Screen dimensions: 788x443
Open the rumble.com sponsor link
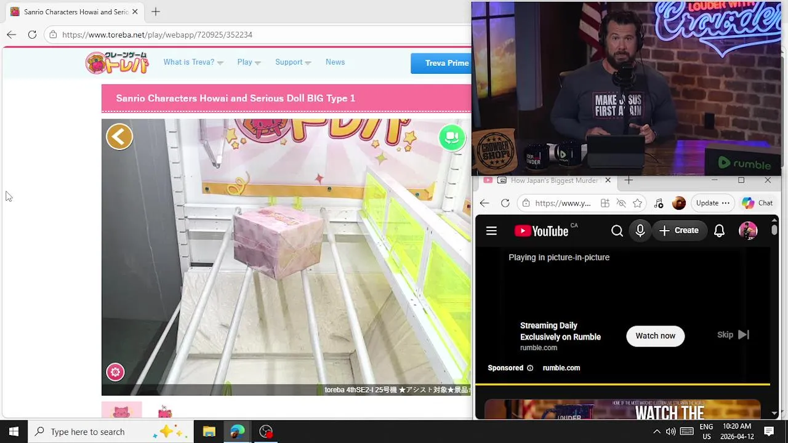[561, 368]
